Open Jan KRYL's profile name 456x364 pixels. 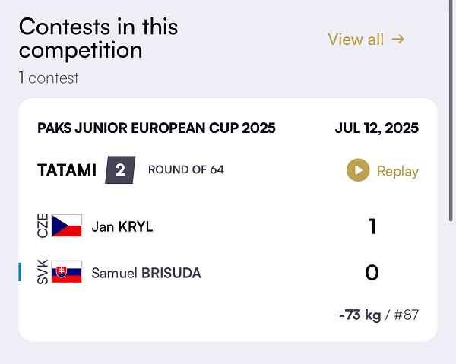[x=122, y=226]
